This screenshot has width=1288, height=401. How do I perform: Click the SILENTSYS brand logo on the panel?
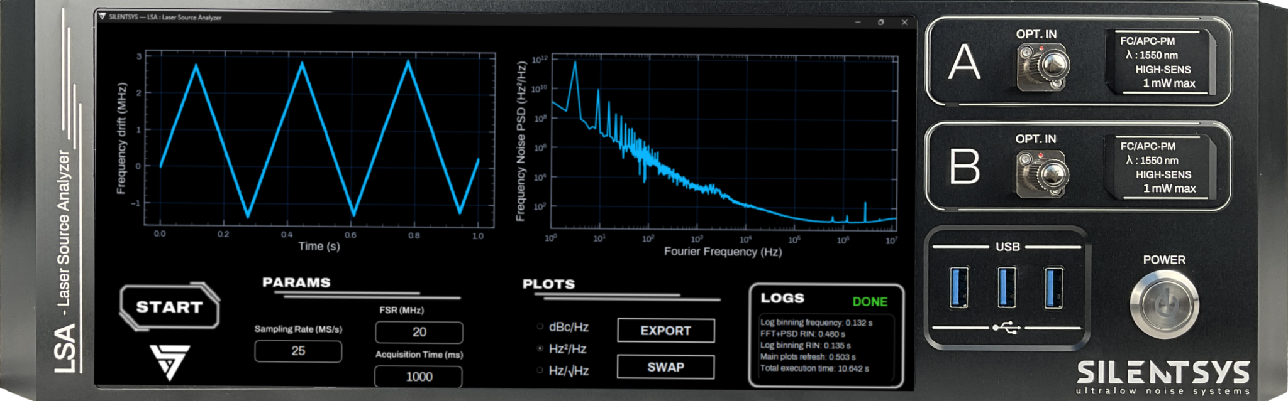click(1163, 377)
